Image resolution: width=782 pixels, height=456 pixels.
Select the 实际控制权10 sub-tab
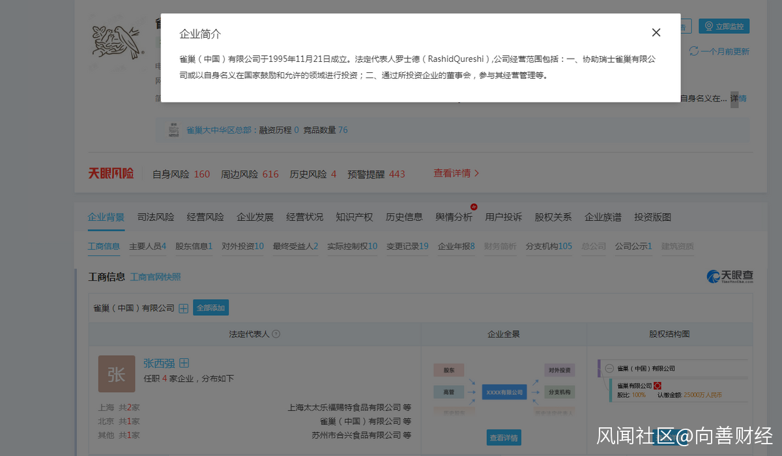[353, 246]
